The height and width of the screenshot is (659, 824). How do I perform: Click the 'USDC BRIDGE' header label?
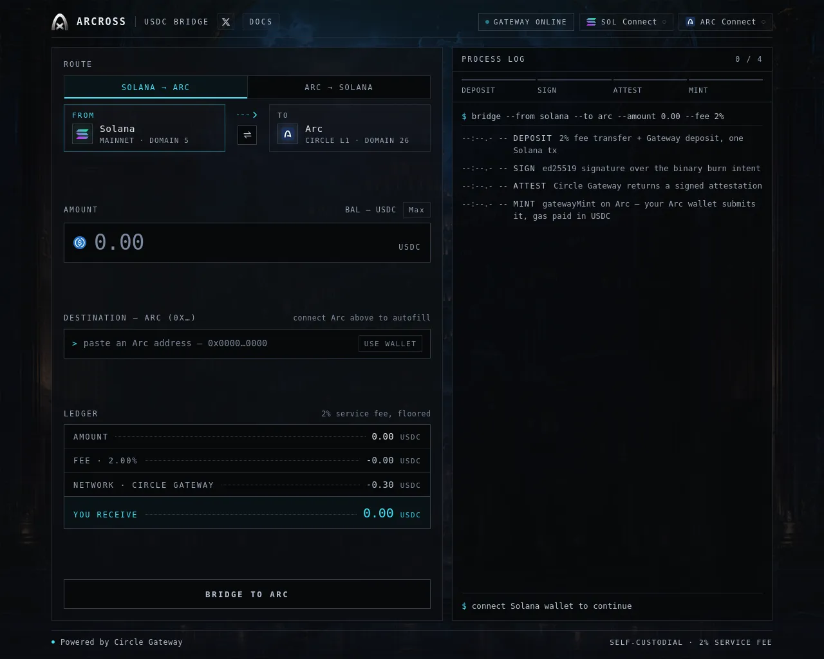(x=176, y=22)
